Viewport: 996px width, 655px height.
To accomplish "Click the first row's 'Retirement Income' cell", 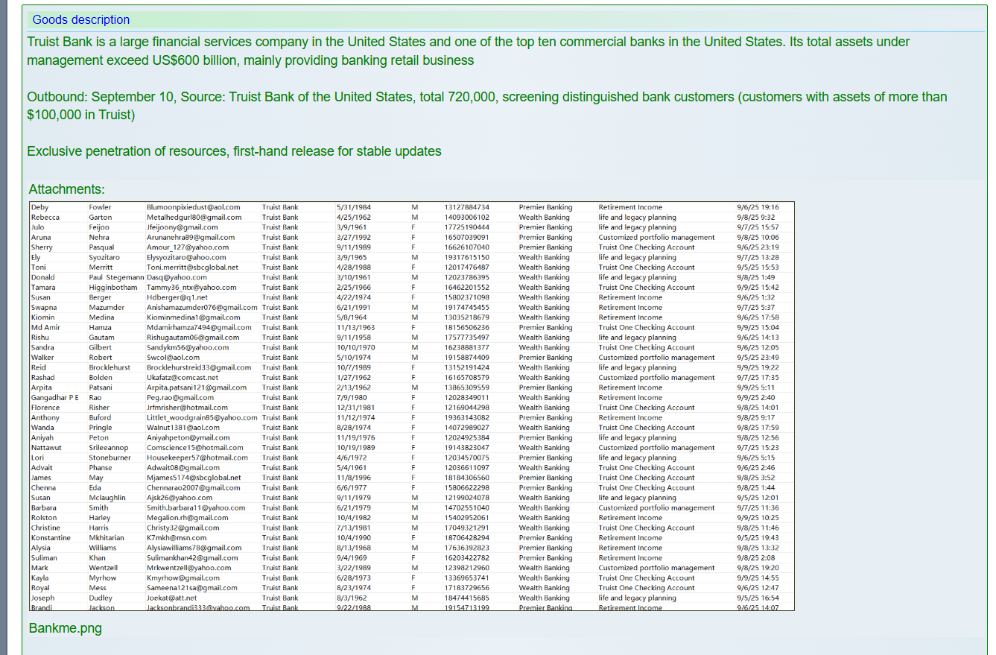I will pos(630,207).
